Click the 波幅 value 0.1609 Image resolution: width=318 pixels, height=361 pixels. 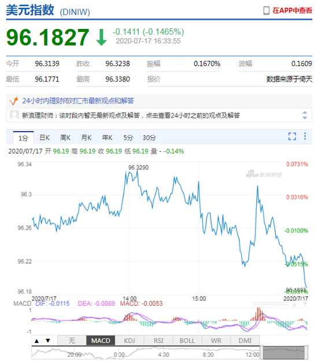[x=302, y=64]
